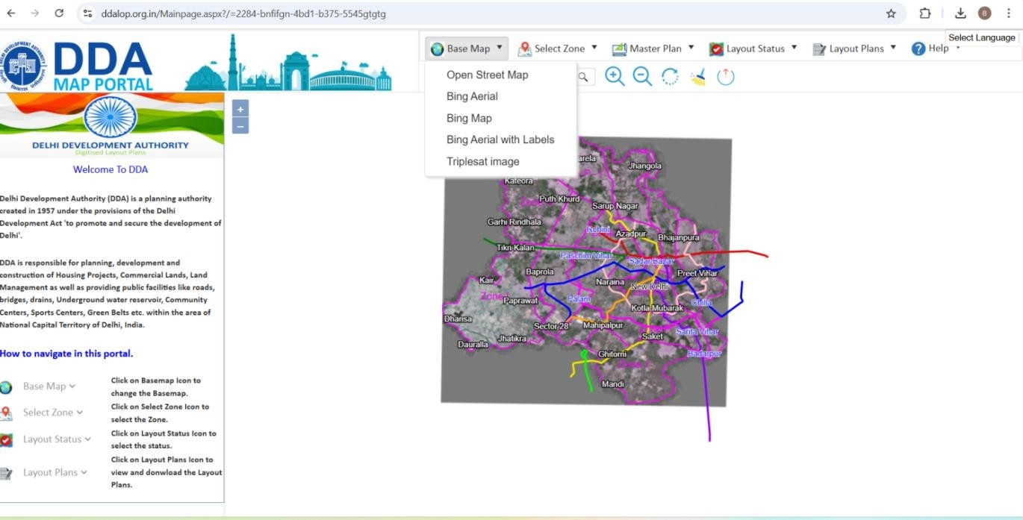Click the map minus zoom button
The height and width of the screenshot is (520, 1023).
tap(240, 126)
